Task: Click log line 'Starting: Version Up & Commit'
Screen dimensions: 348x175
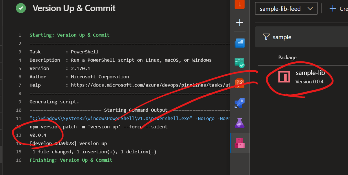Action: [x=70, y=35]
